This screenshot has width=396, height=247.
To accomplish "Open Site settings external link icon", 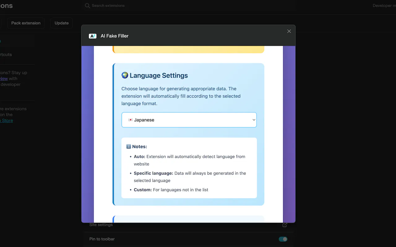I will point(285,225).
